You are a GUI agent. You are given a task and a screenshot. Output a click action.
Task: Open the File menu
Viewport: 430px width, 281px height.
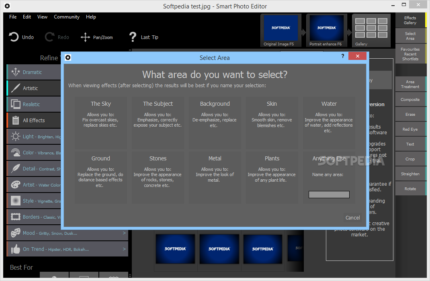point(13,17)
